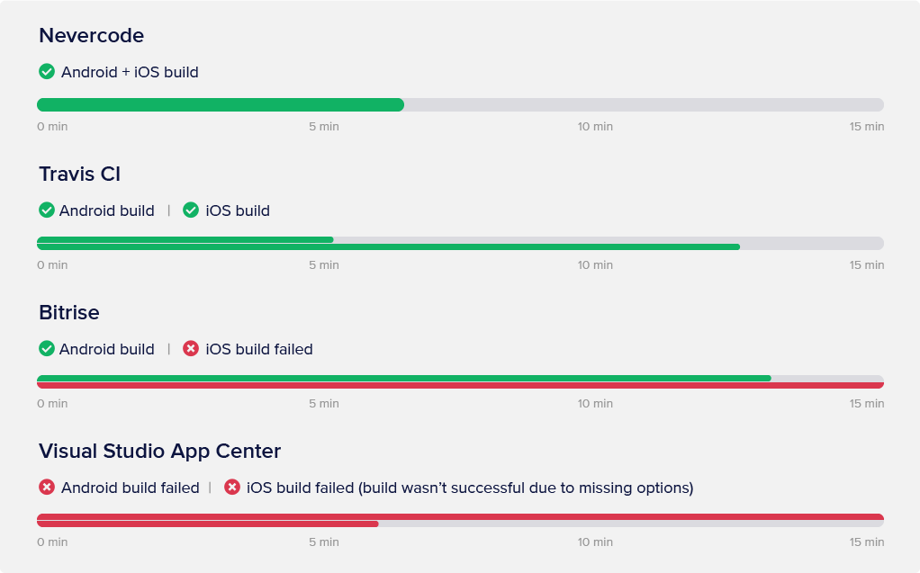920x573 pixels.
Task: Click the 10 min marker under Nevercode bar
Action: pyautogui.click(x=595, y=127)
